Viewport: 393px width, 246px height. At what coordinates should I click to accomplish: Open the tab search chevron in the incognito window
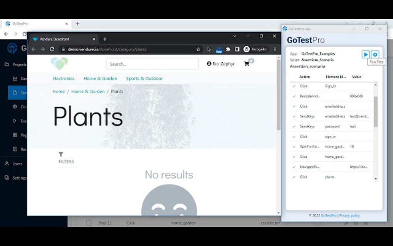[235, 36]
